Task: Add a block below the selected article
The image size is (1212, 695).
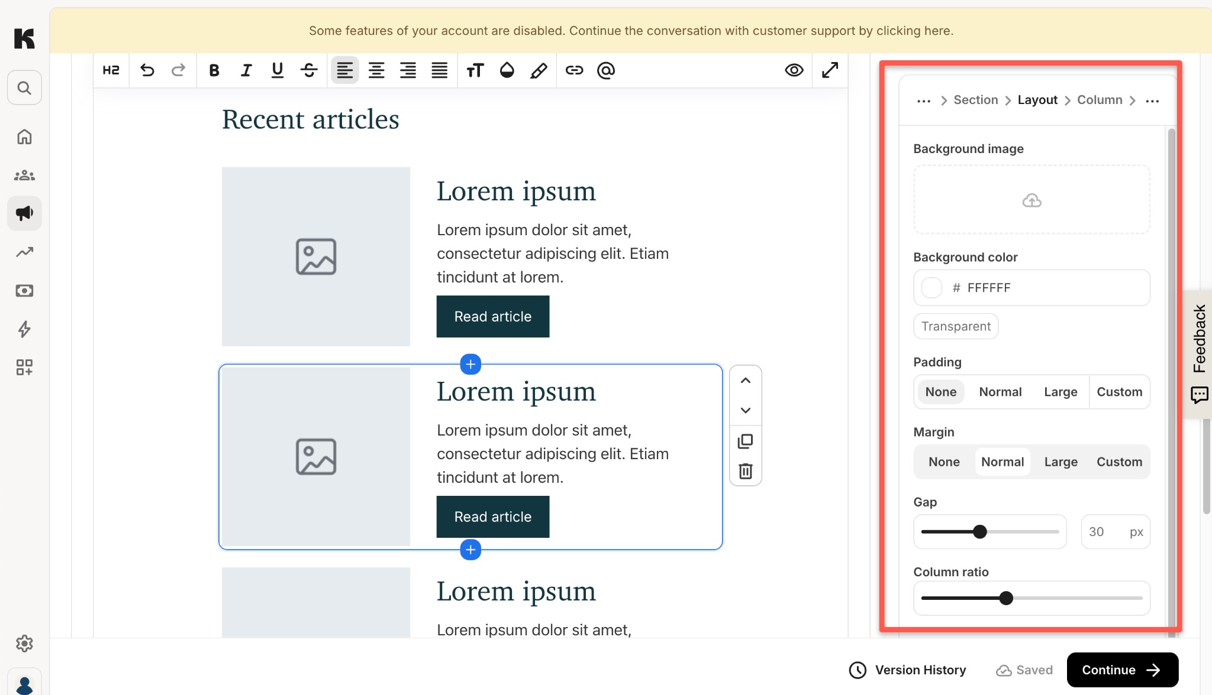Action: point(470,550)
